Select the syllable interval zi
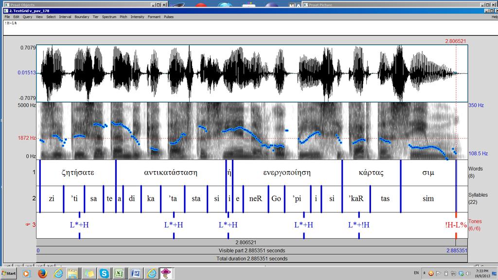Viewport: 498px width, 280px height. point(52,199)
